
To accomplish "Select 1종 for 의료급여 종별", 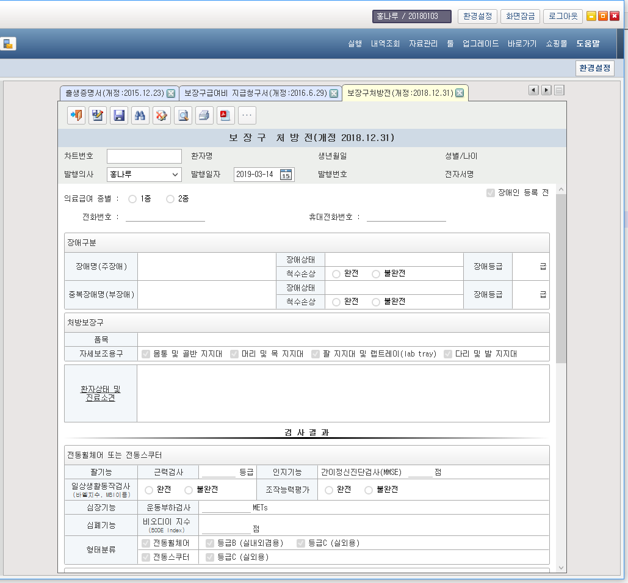I will coord(132,199).
